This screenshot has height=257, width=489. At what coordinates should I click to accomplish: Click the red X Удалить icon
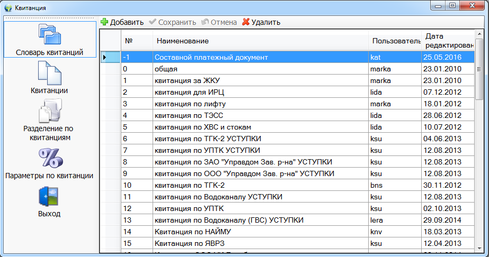tap(245, 22)
